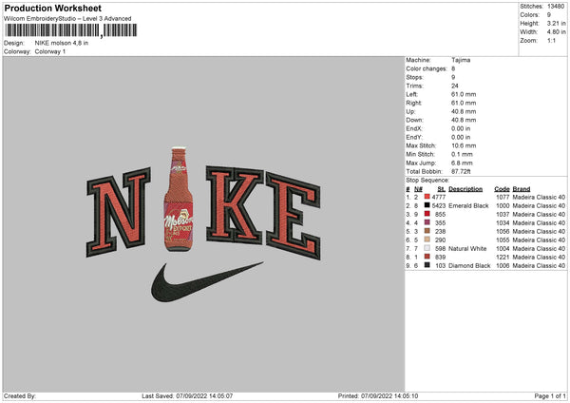Select the 'Colorway 1' value
This screenshot has height=403, width=570.
[x=50, y=51]
